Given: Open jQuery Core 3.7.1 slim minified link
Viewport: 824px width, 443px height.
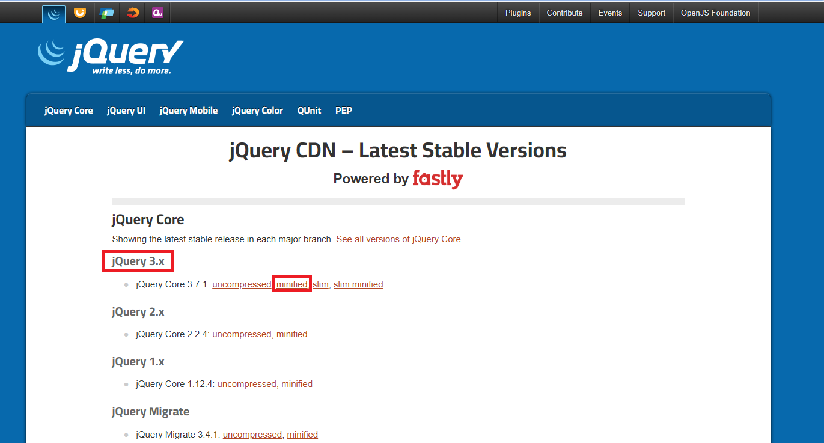Looking at the screenshot, I should tap(358, 284).
